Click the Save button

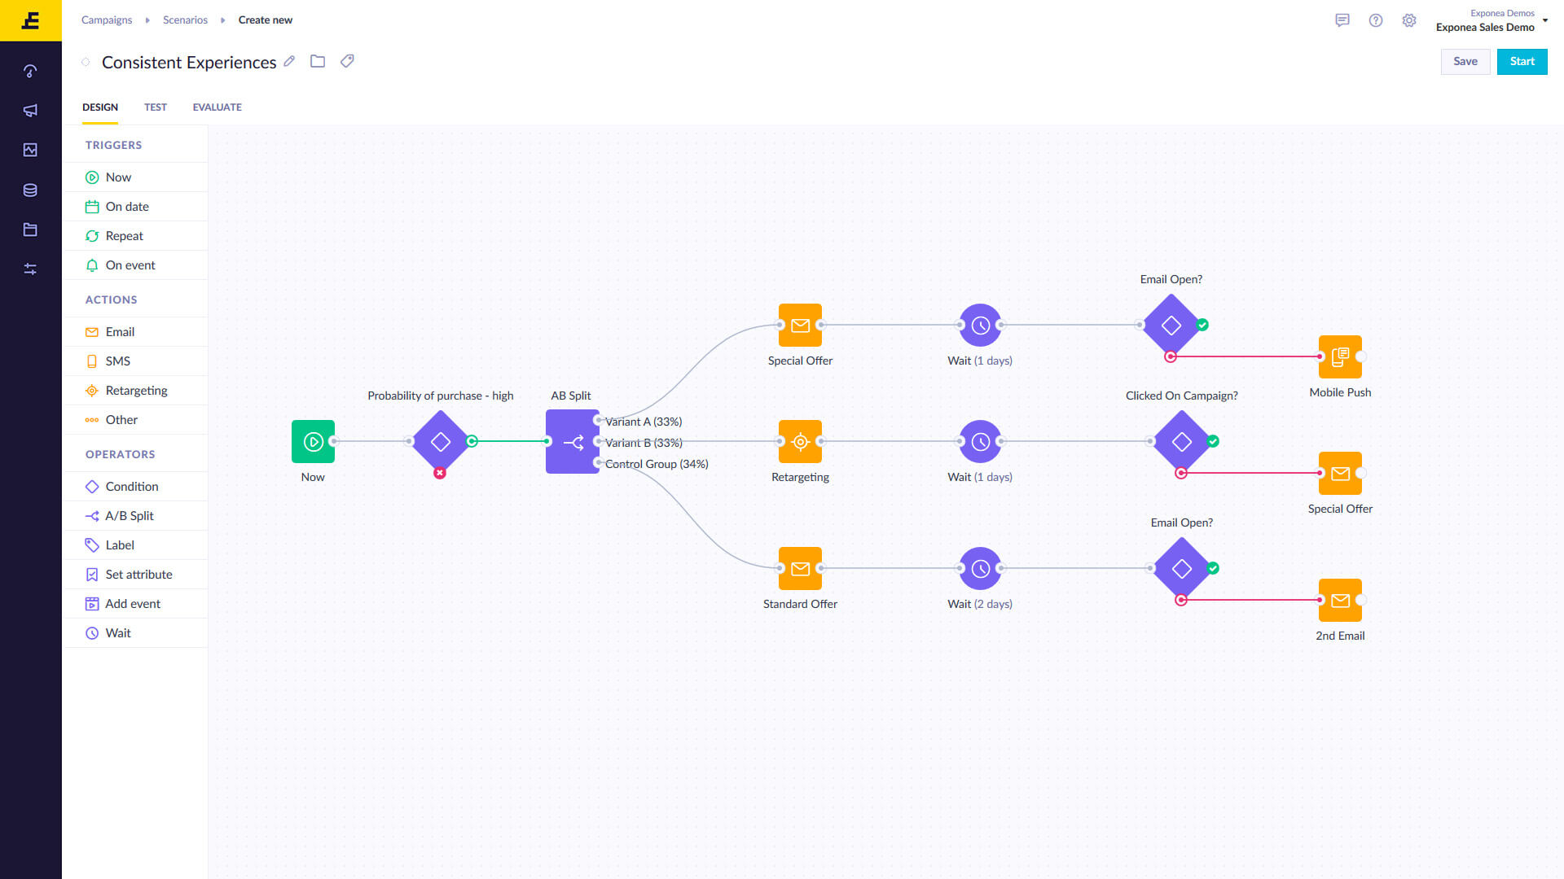pyautogui.click(x=1465, y=61)
